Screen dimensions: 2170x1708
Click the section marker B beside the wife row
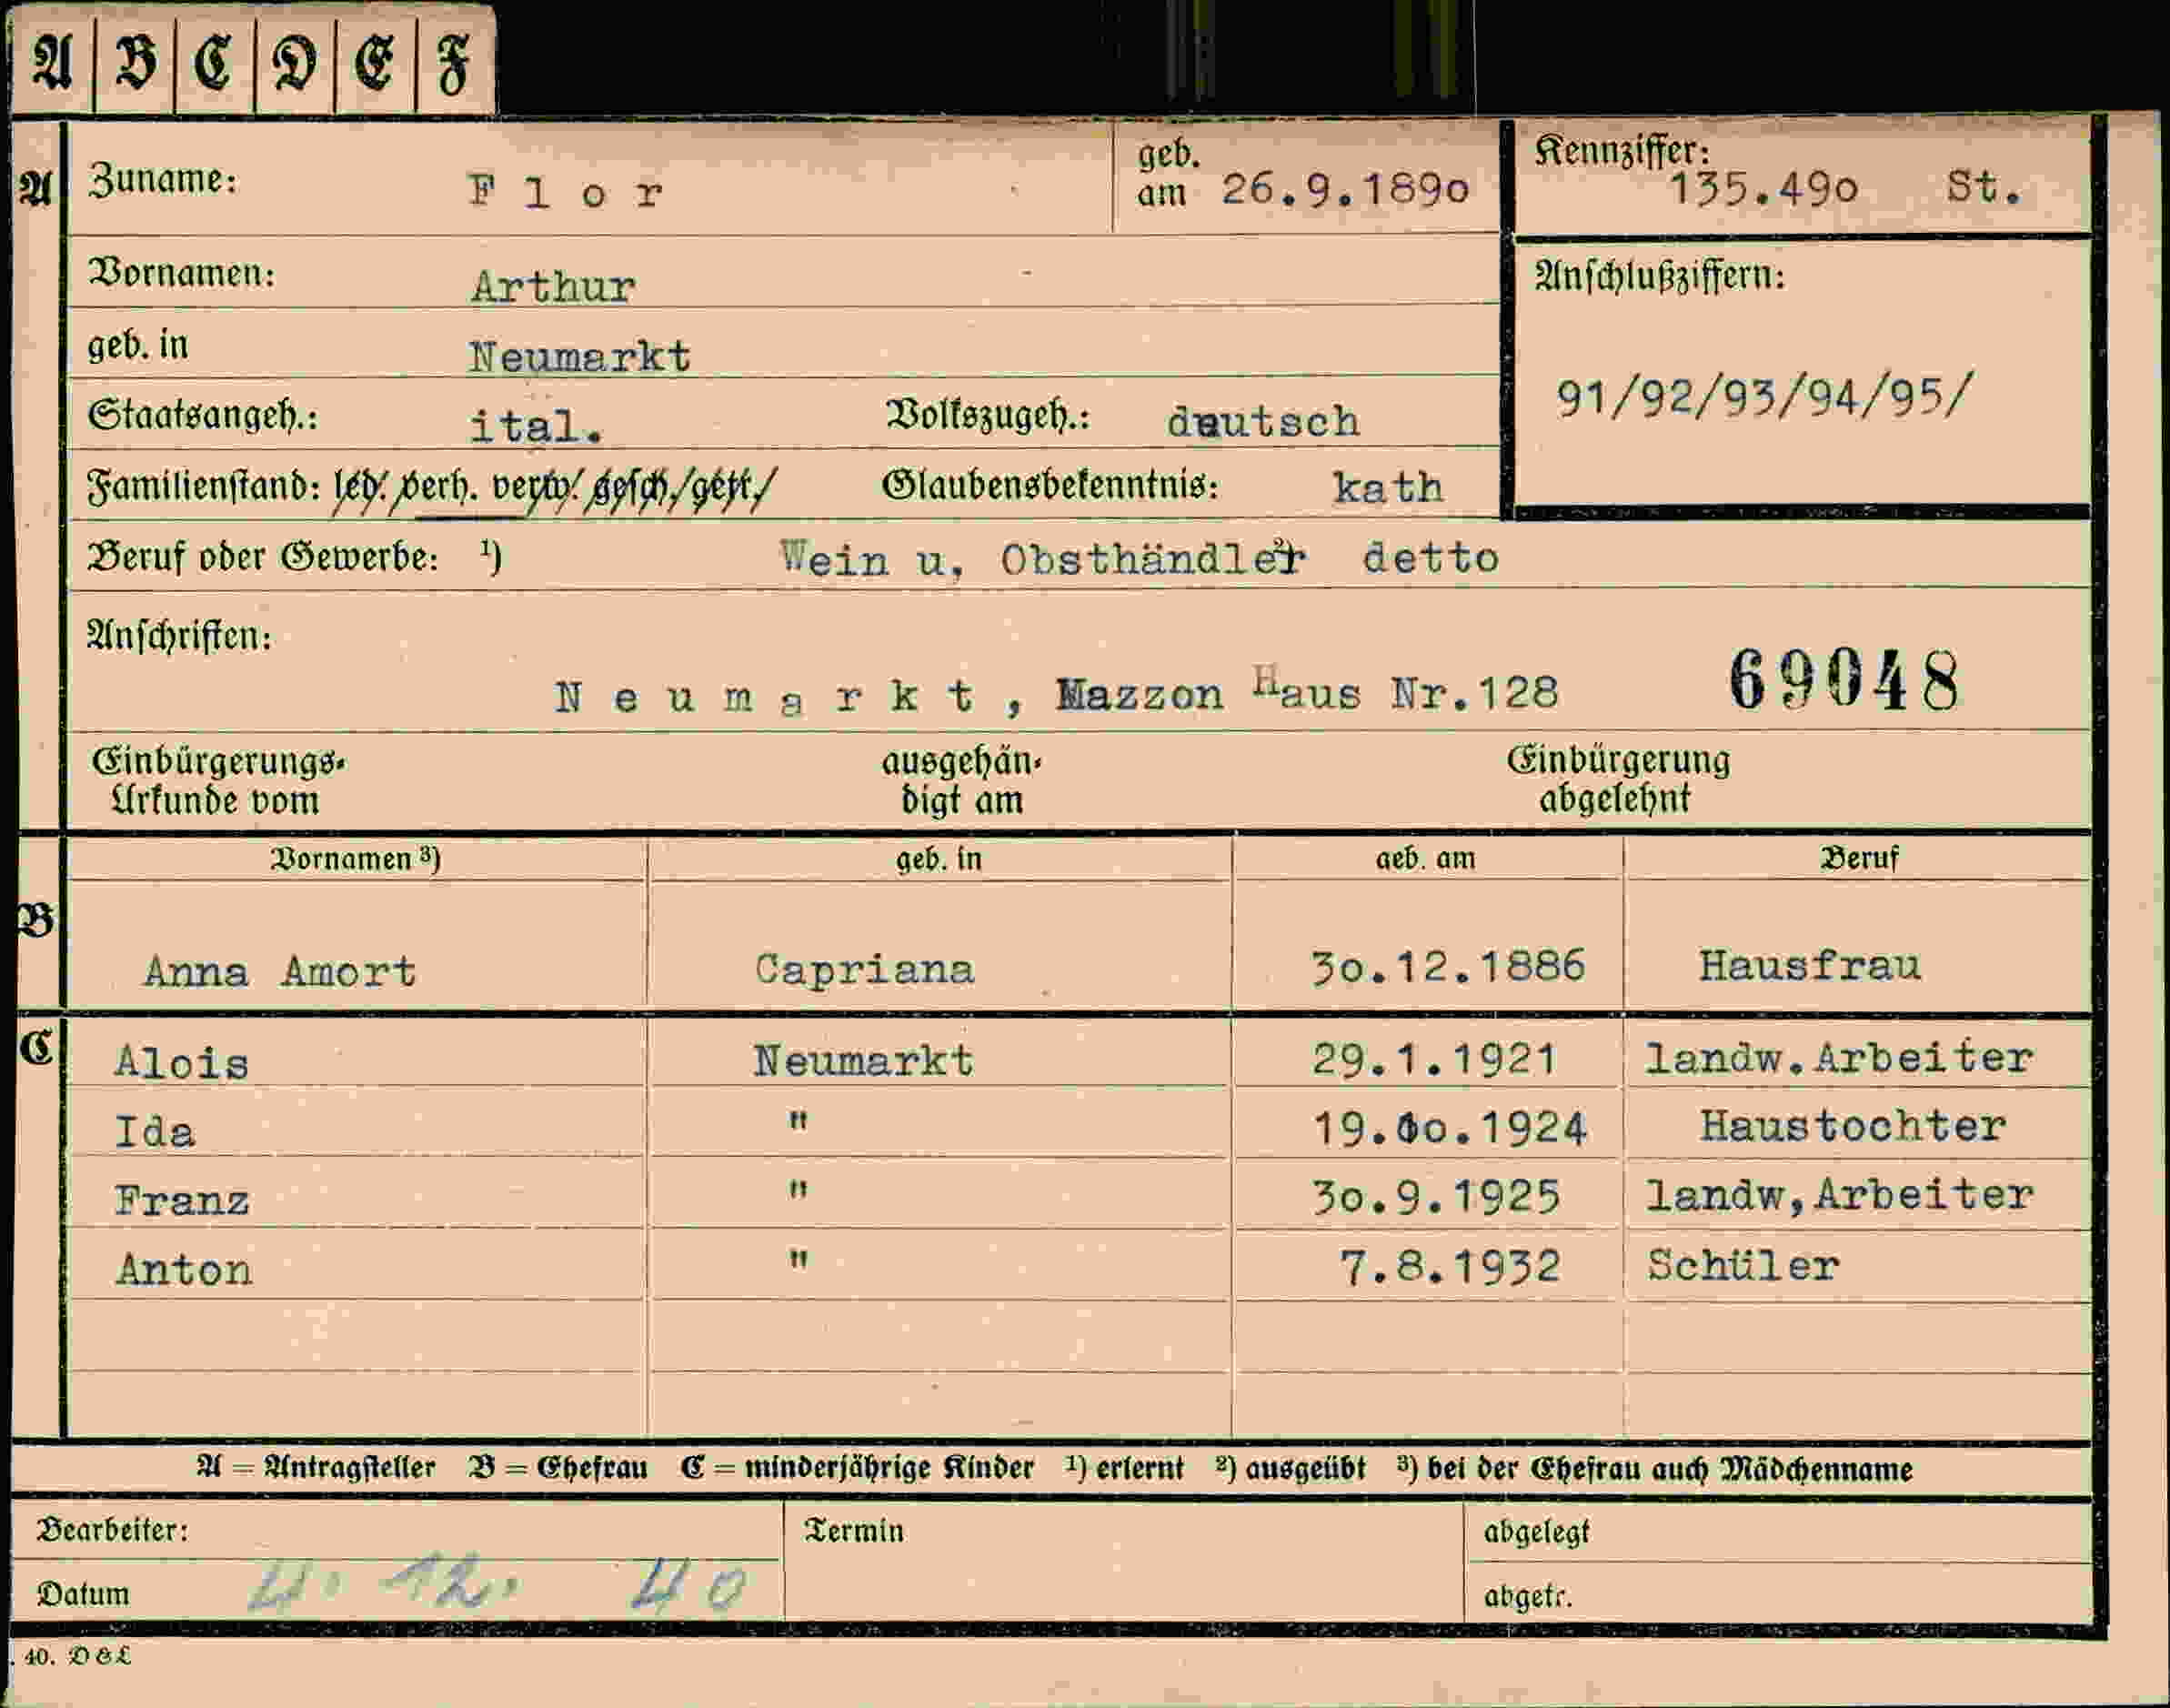pyautogui.click(x=36, y=920)
